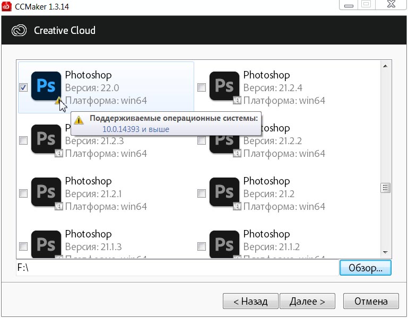Screen dimensions: 408x318
Task: Check the Photoshop 21.2.1 checkbox
Action: pyautogui.click(x=23, y=193)
